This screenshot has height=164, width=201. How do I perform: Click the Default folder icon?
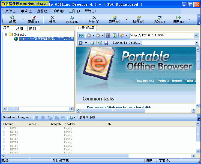click(x=11, y=34)
